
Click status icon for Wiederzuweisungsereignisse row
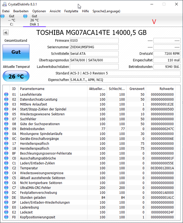pos(6,173)
